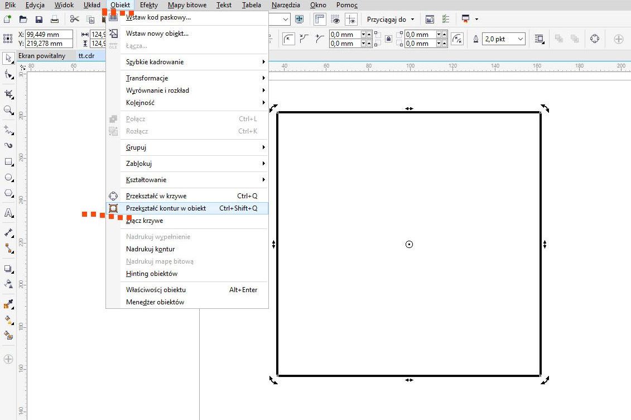Select the Text tool

point(8,213)
